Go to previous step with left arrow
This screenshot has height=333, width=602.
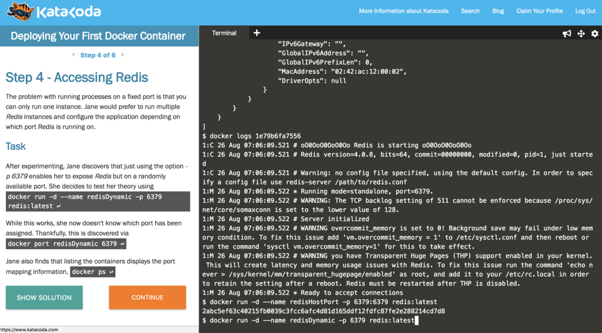pyautogui.click(x=73, y=55)
